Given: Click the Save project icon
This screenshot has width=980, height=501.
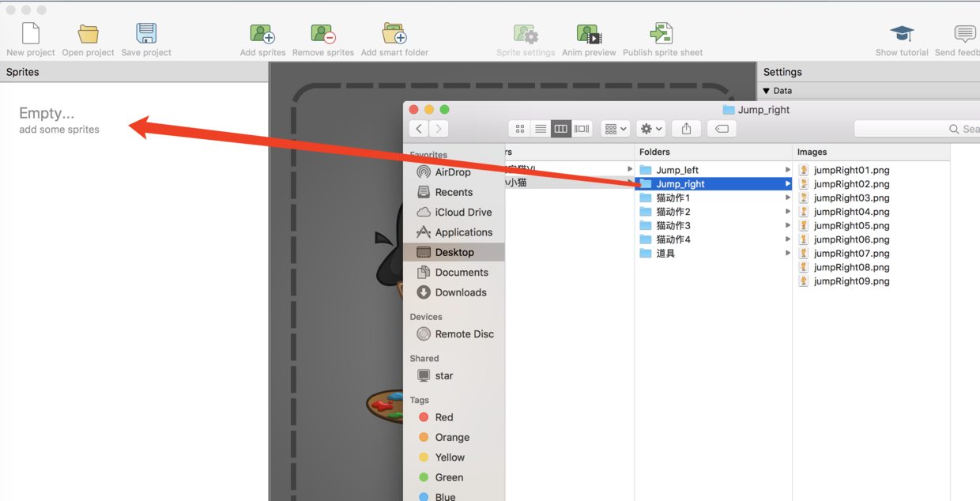Looking at the screenshot, I should click(x=146, y=34).
